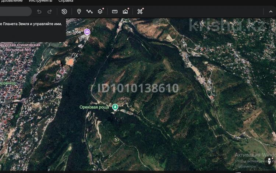Open the Добавление menu
This screenshot has height=173, width=276.
tap(11, 1)
